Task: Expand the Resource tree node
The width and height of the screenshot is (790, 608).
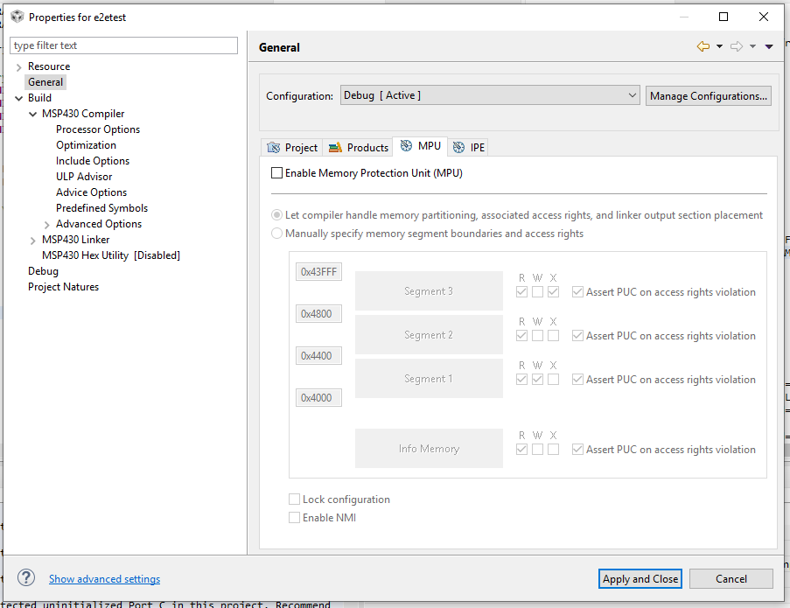Action: pos(19,66)
